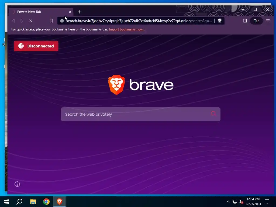Focus the Search the web privately box
This screenshot has width=276, height=207.
140,114
